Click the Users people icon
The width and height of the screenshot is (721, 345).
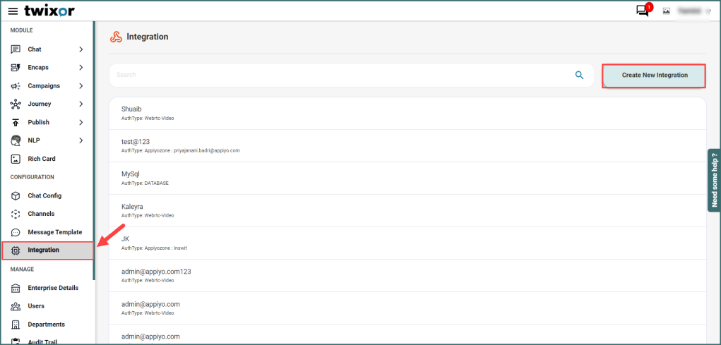[x=16, y=306]
